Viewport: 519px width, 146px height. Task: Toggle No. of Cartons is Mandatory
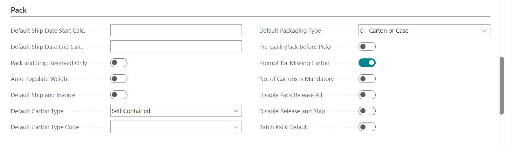367,79
